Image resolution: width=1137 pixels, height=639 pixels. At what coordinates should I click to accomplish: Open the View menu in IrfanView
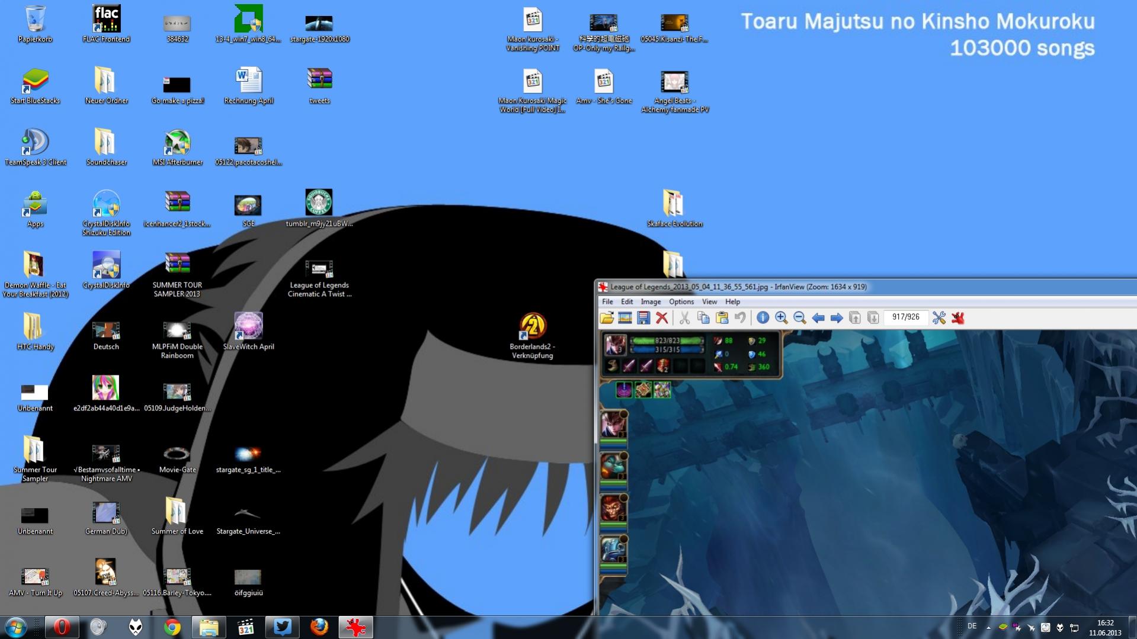709,301
